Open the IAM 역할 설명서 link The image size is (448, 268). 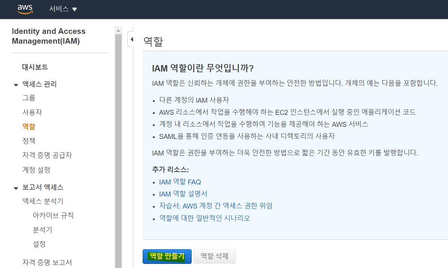coord(183,194)
